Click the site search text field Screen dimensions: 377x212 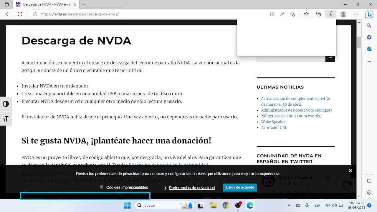point(291,58)
